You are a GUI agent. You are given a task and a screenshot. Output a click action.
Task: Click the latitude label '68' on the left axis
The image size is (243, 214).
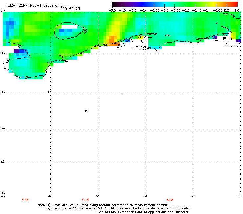coord(3,53)
